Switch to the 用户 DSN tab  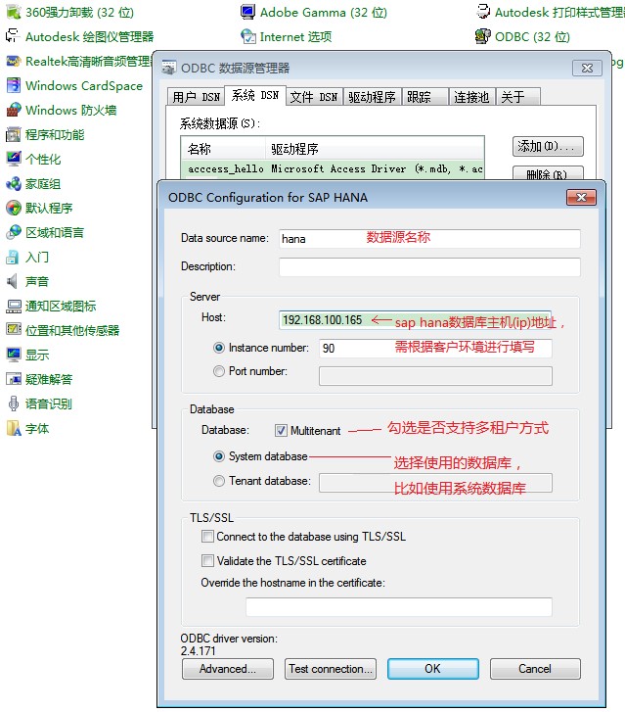point(196,97)
